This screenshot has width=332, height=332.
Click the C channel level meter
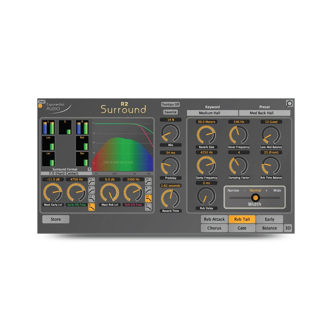65,127
